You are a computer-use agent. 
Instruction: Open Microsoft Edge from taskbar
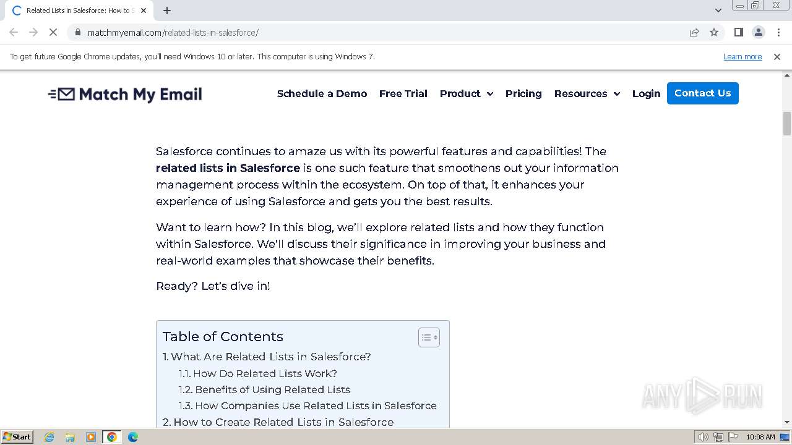133,437
